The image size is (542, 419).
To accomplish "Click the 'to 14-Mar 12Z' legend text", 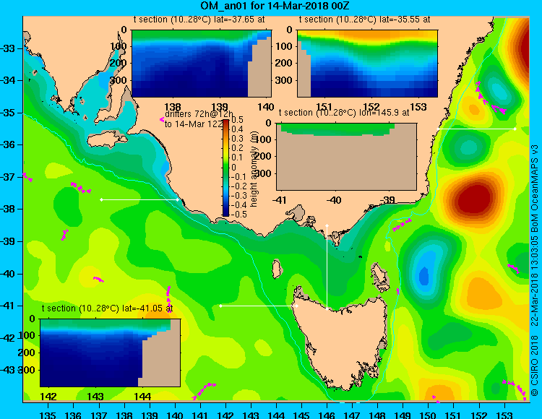I will [x=194, y=124].
